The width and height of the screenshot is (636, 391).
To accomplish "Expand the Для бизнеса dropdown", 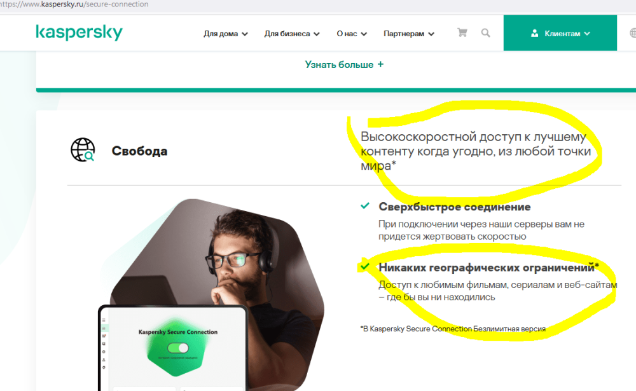I will click(292, 34).
